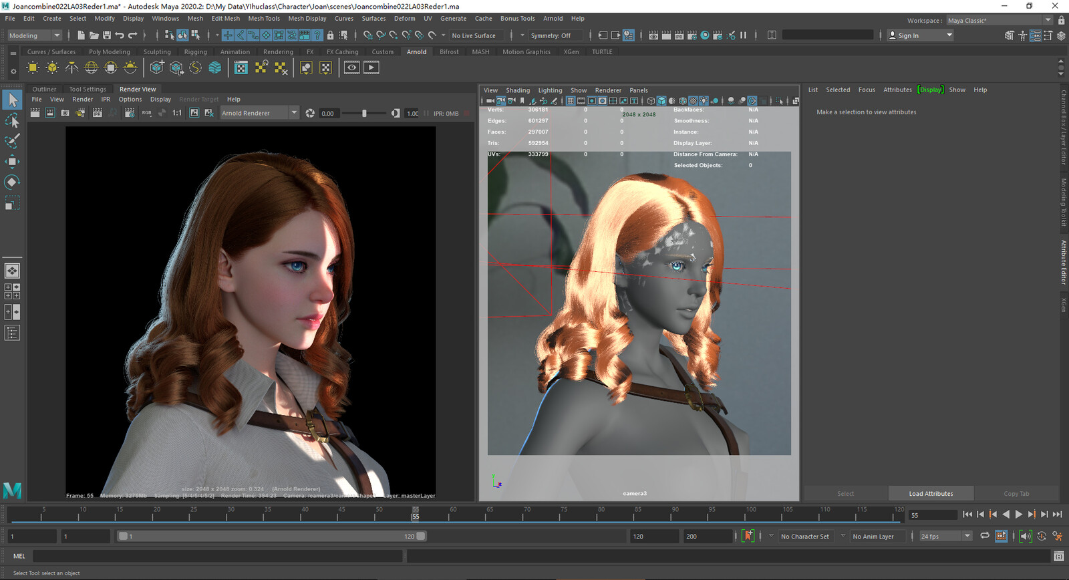Click the Lasso select tool
Screen dimensions: 1069x580
click(x=12, y=121)
